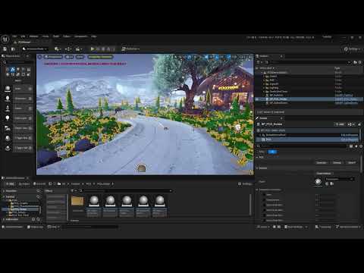Open the File menu

pyautogui.click(x=14, y=36)
